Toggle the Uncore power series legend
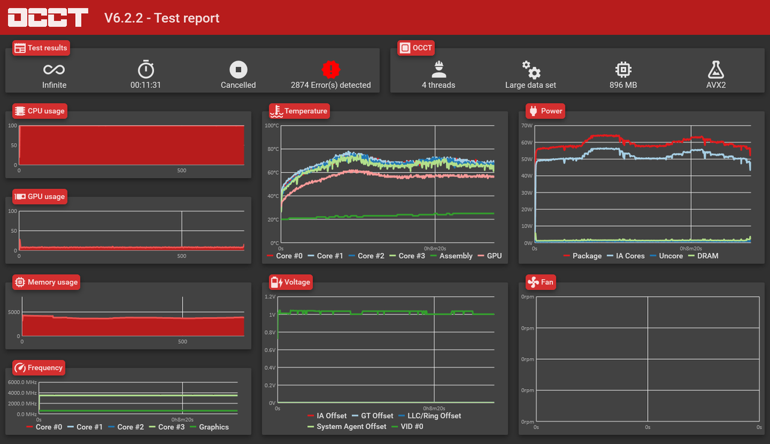Screen dimensions: 770x444 click(666, 256)
